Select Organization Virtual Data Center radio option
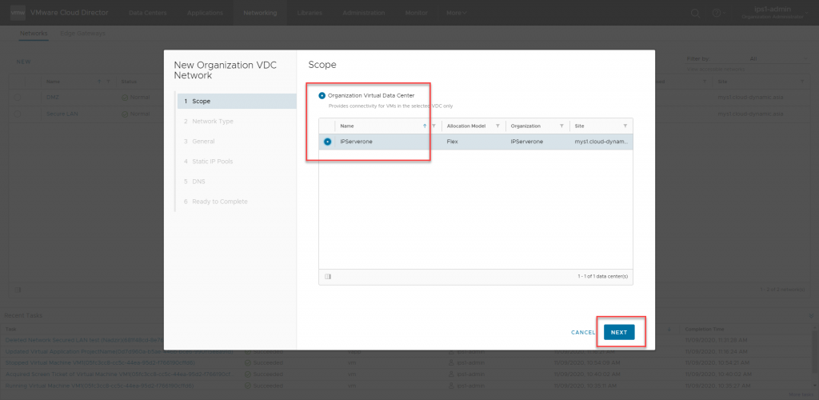This screenshot has width=819, height=400. click(322, 95)
